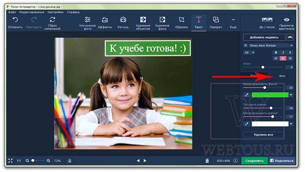Expand the Ещё more tools menu
The image size is (305, 172).
233,23
